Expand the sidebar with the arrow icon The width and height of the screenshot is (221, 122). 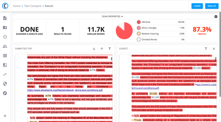coord(5,116)
